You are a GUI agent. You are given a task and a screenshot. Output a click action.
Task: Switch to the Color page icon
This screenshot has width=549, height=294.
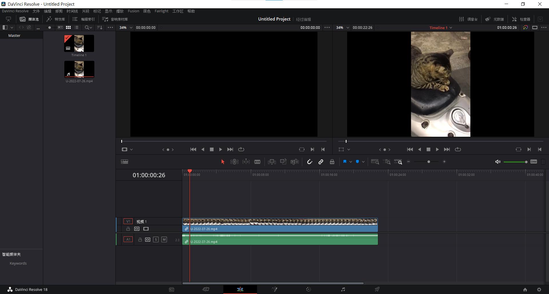pos(309,289)
